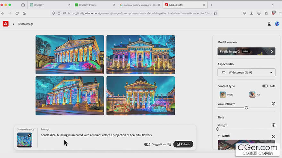Viewport: 282px width, 158px height.
Task: Open browser extensions puzzle icon
Action: [x=266, y=13]
